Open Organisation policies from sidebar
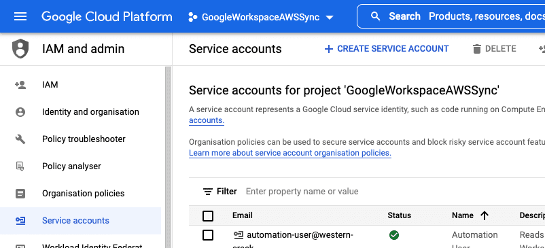The image size is (545, 248). pyautogui.click(x=84, y=194)
